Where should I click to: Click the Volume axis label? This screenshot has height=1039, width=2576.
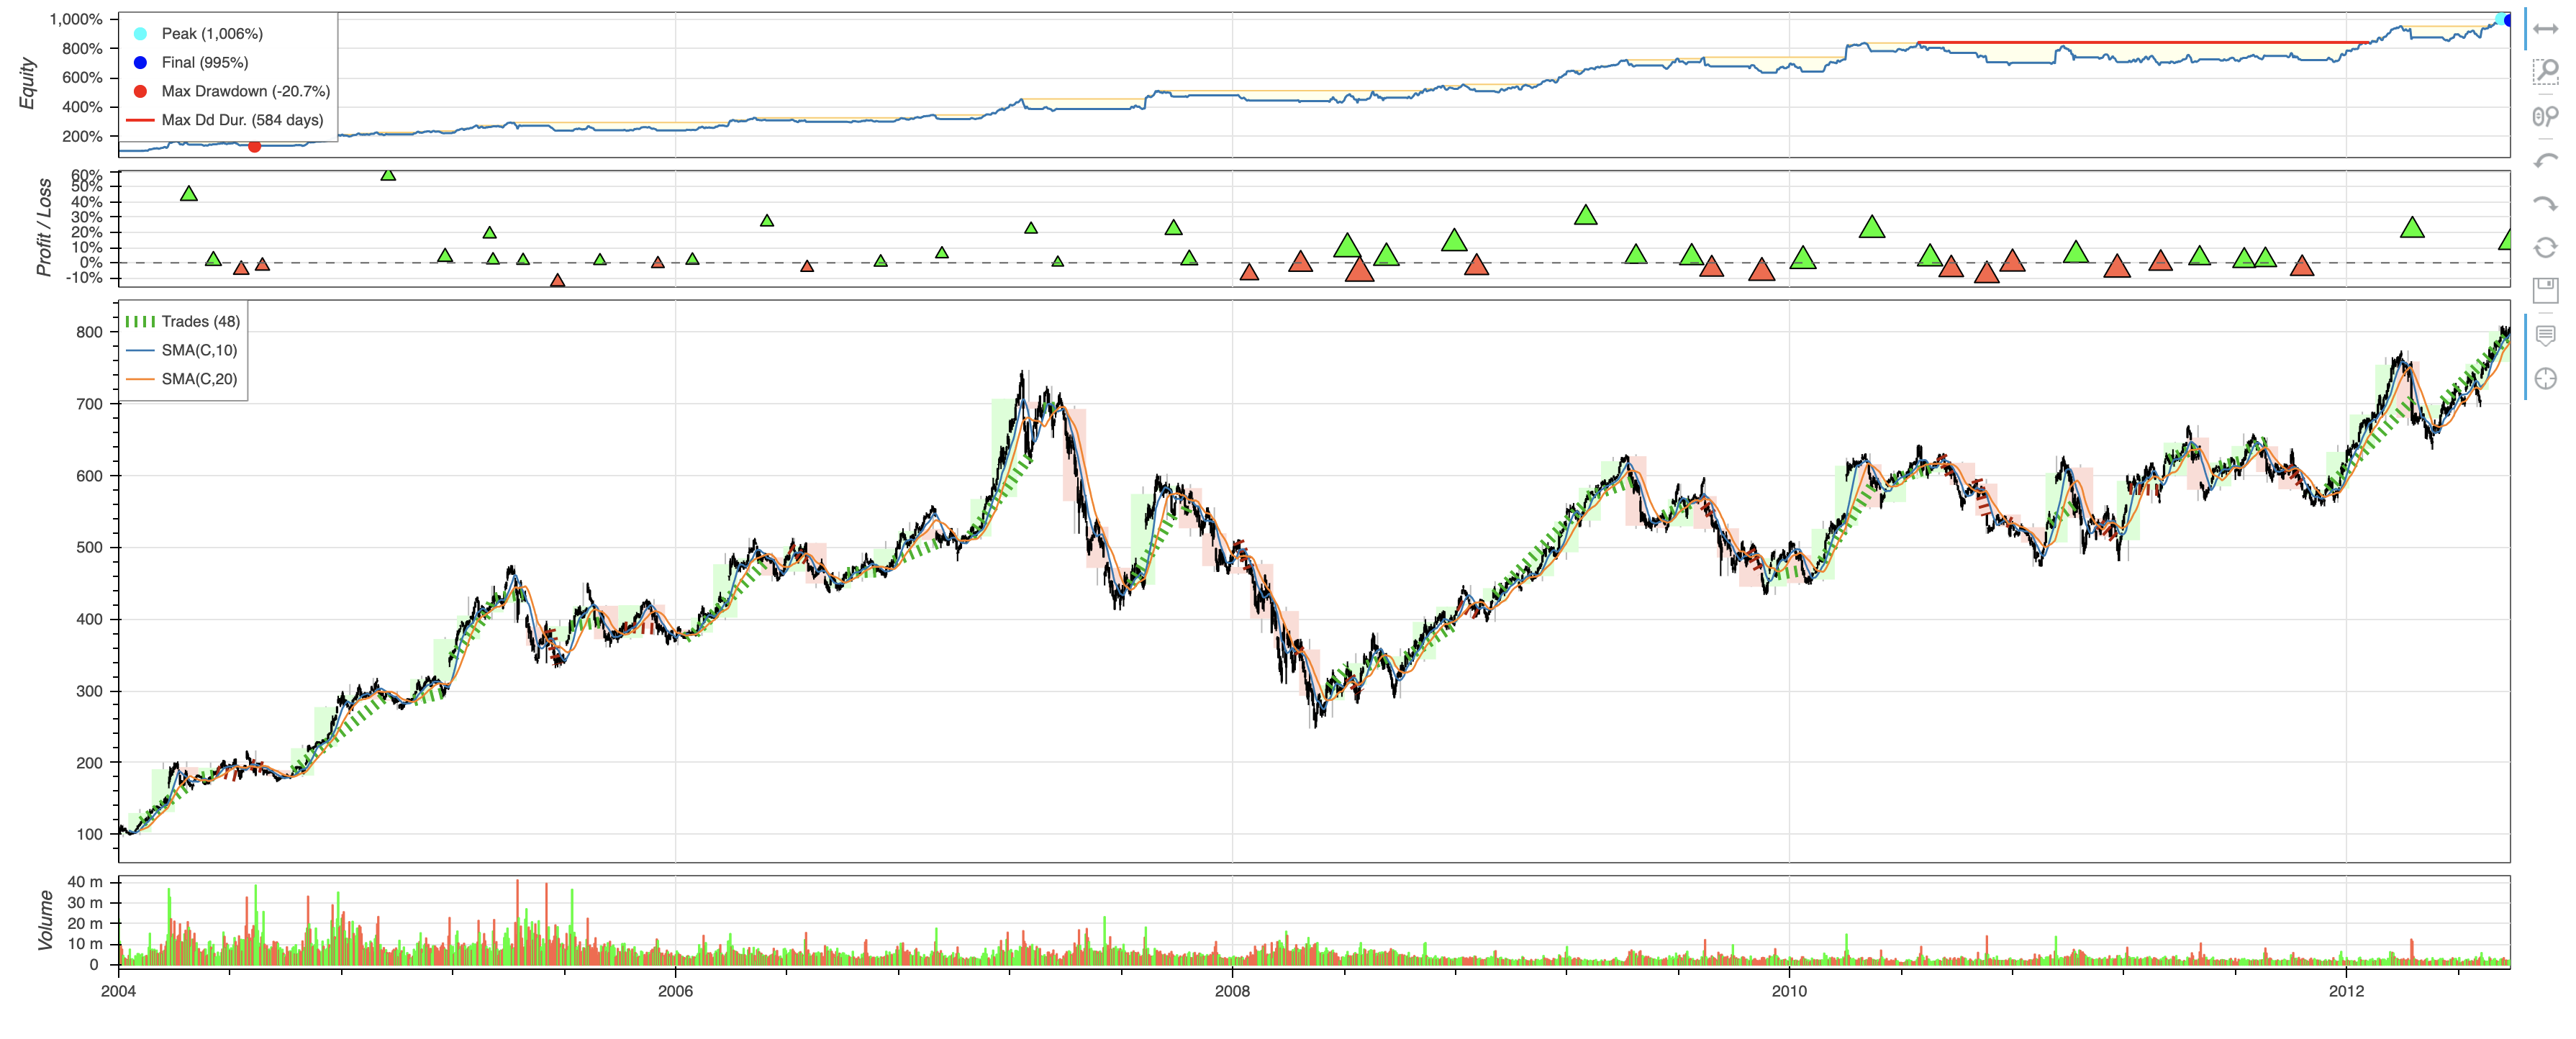click(x=45, y=920)
